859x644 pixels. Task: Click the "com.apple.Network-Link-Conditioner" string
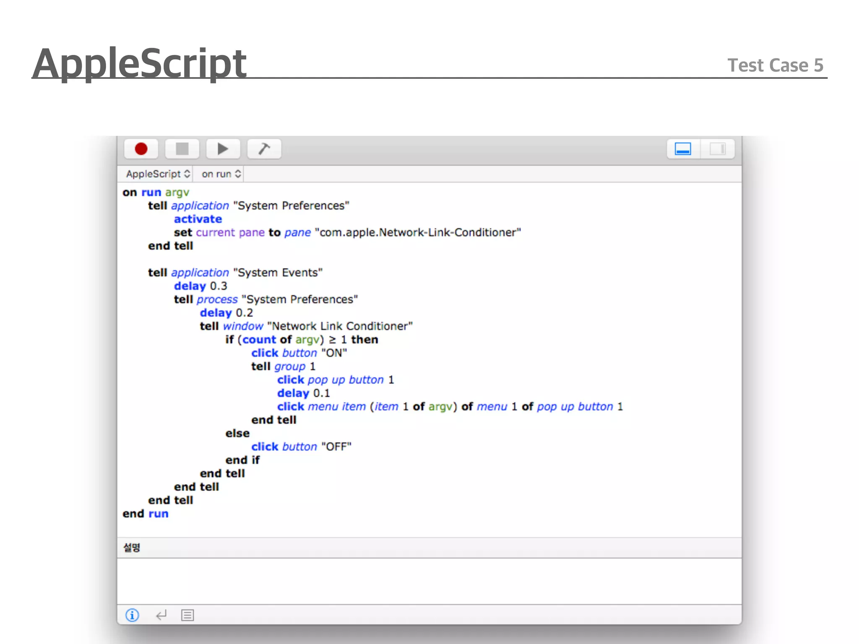click(x=417, y=233)
